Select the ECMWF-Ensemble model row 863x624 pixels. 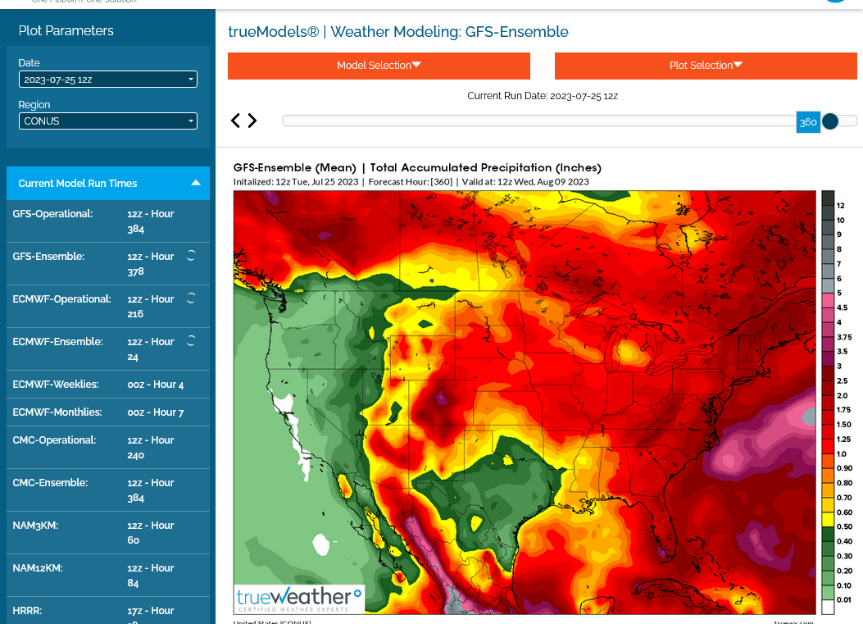pyautogui.click(x=108, y=349)
